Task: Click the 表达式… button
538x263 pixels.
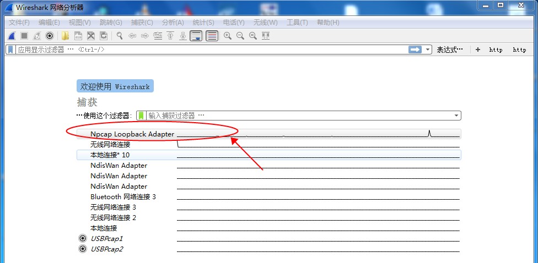Action: click(x=450, y=50)
